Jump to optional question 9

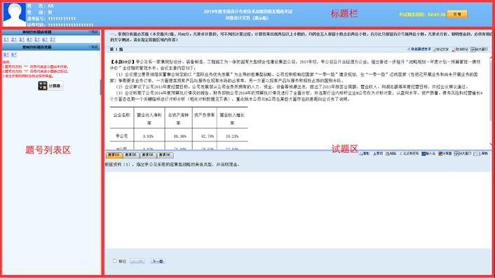pyautogui.click(x=13, y=55)
